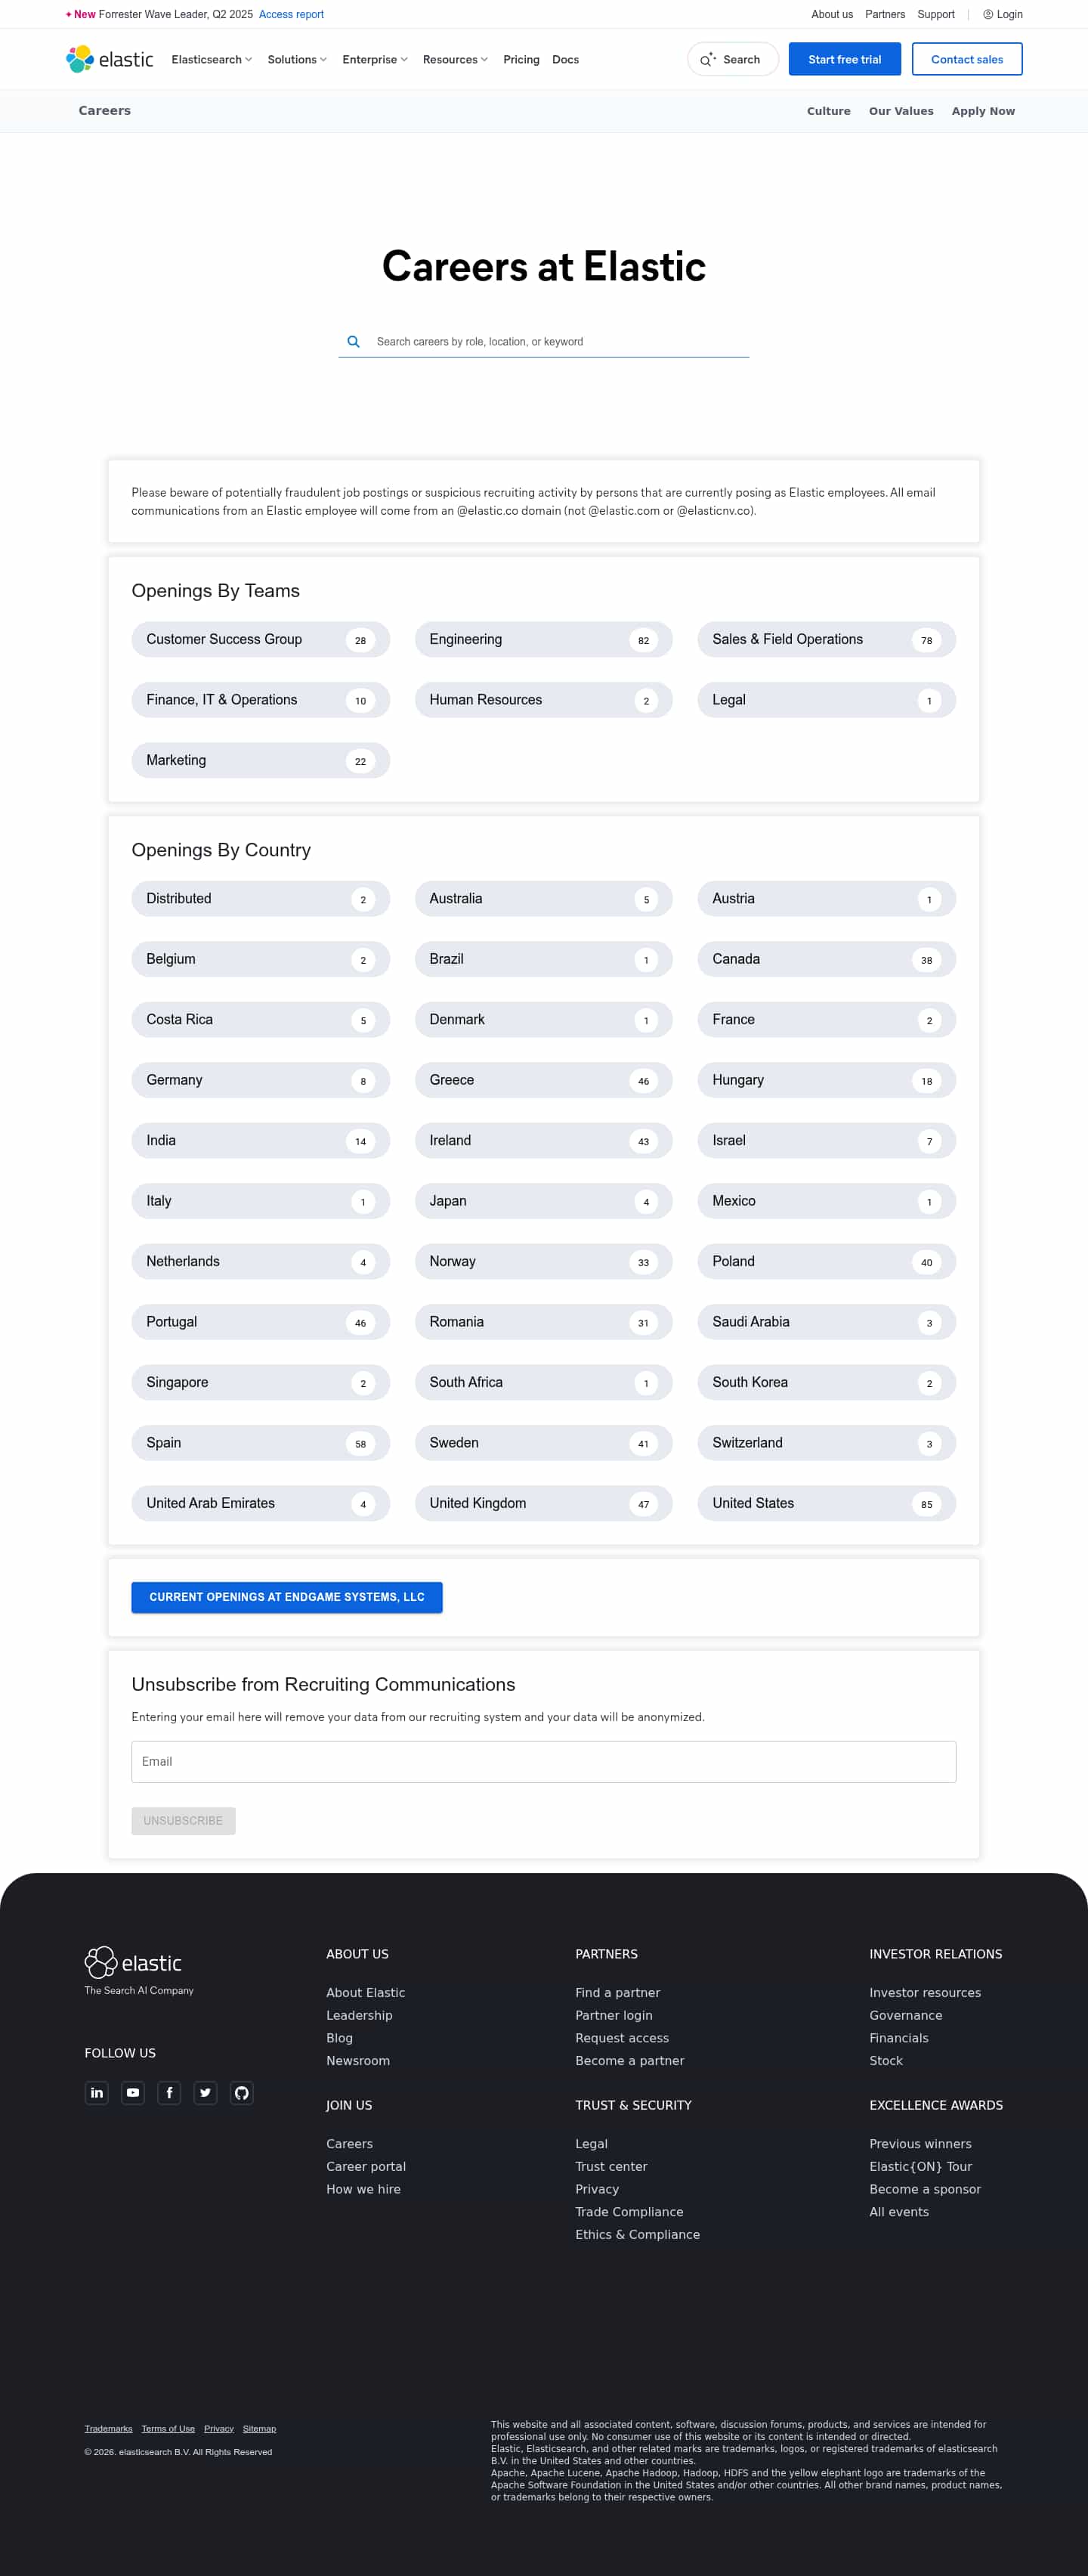Image resolution: width=1088 pixels, height=2576 pixels.
Task: Open Elastic's LinkedIn page icon
Action: (x=97, y=2093)
